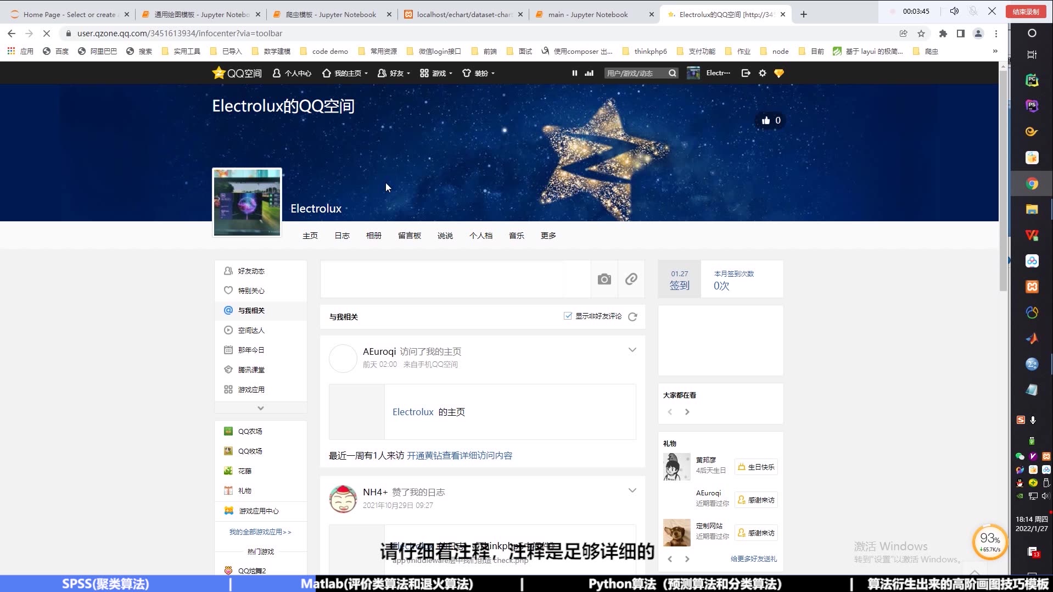Open Chrome from the taskbar
The height and width of the screenshot is (592, 1053).
click(x=1032, y=184)
